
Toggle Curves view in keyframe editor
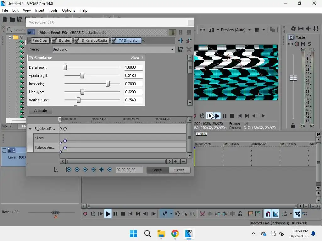(179, 170)
